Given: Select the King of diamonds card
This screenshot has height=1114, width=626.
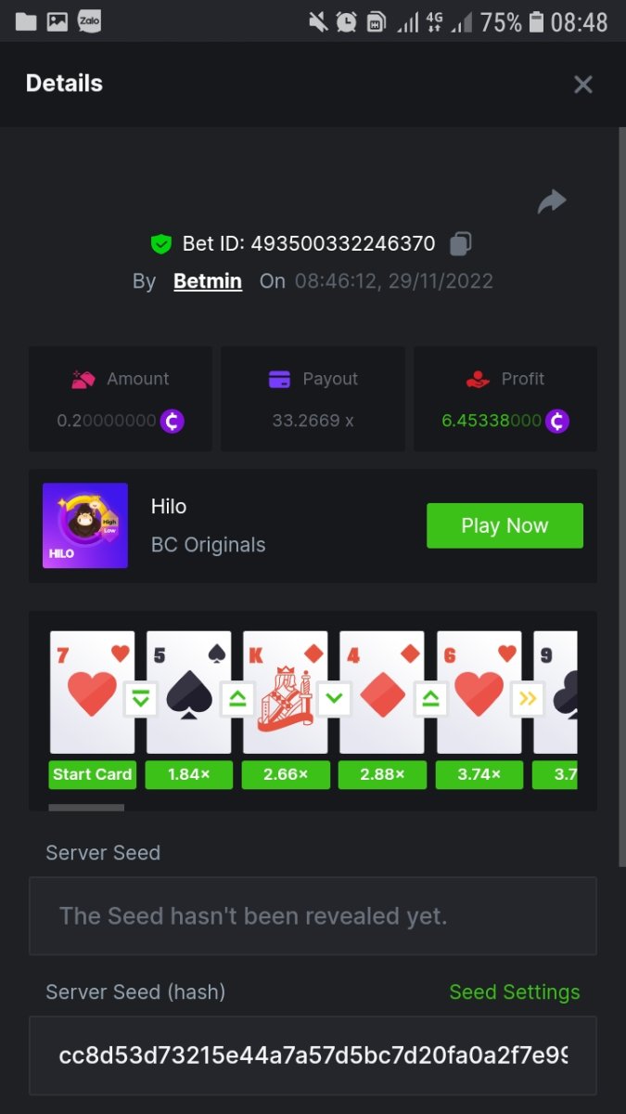Looking at the screenshot, I should coord(286,692).
